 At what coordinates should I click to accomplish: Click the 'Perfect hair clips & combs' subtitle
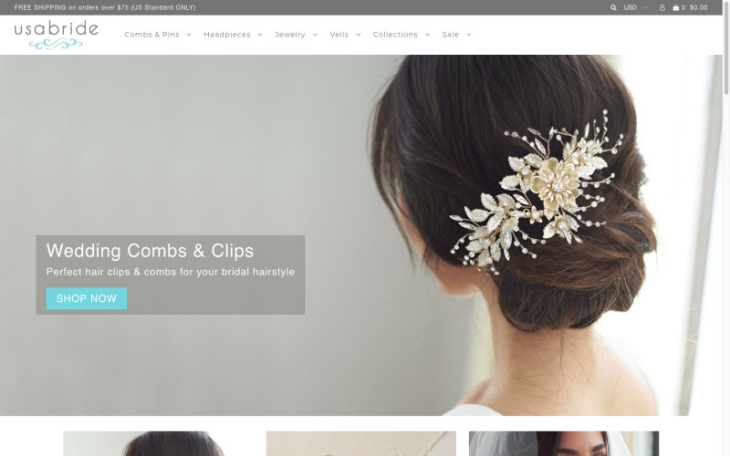[x=171, y=272]
